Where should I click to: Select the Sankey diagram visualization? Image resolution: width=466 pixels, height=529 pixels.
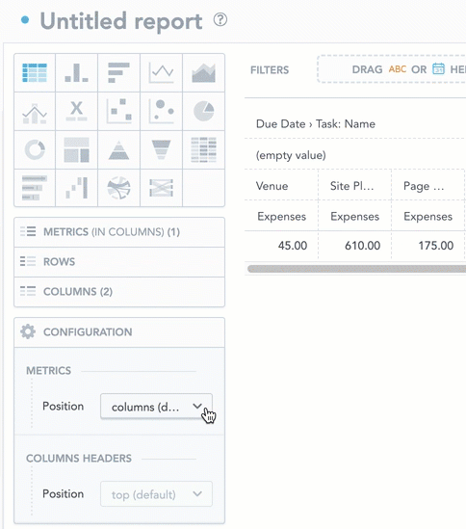coord(161,188)
